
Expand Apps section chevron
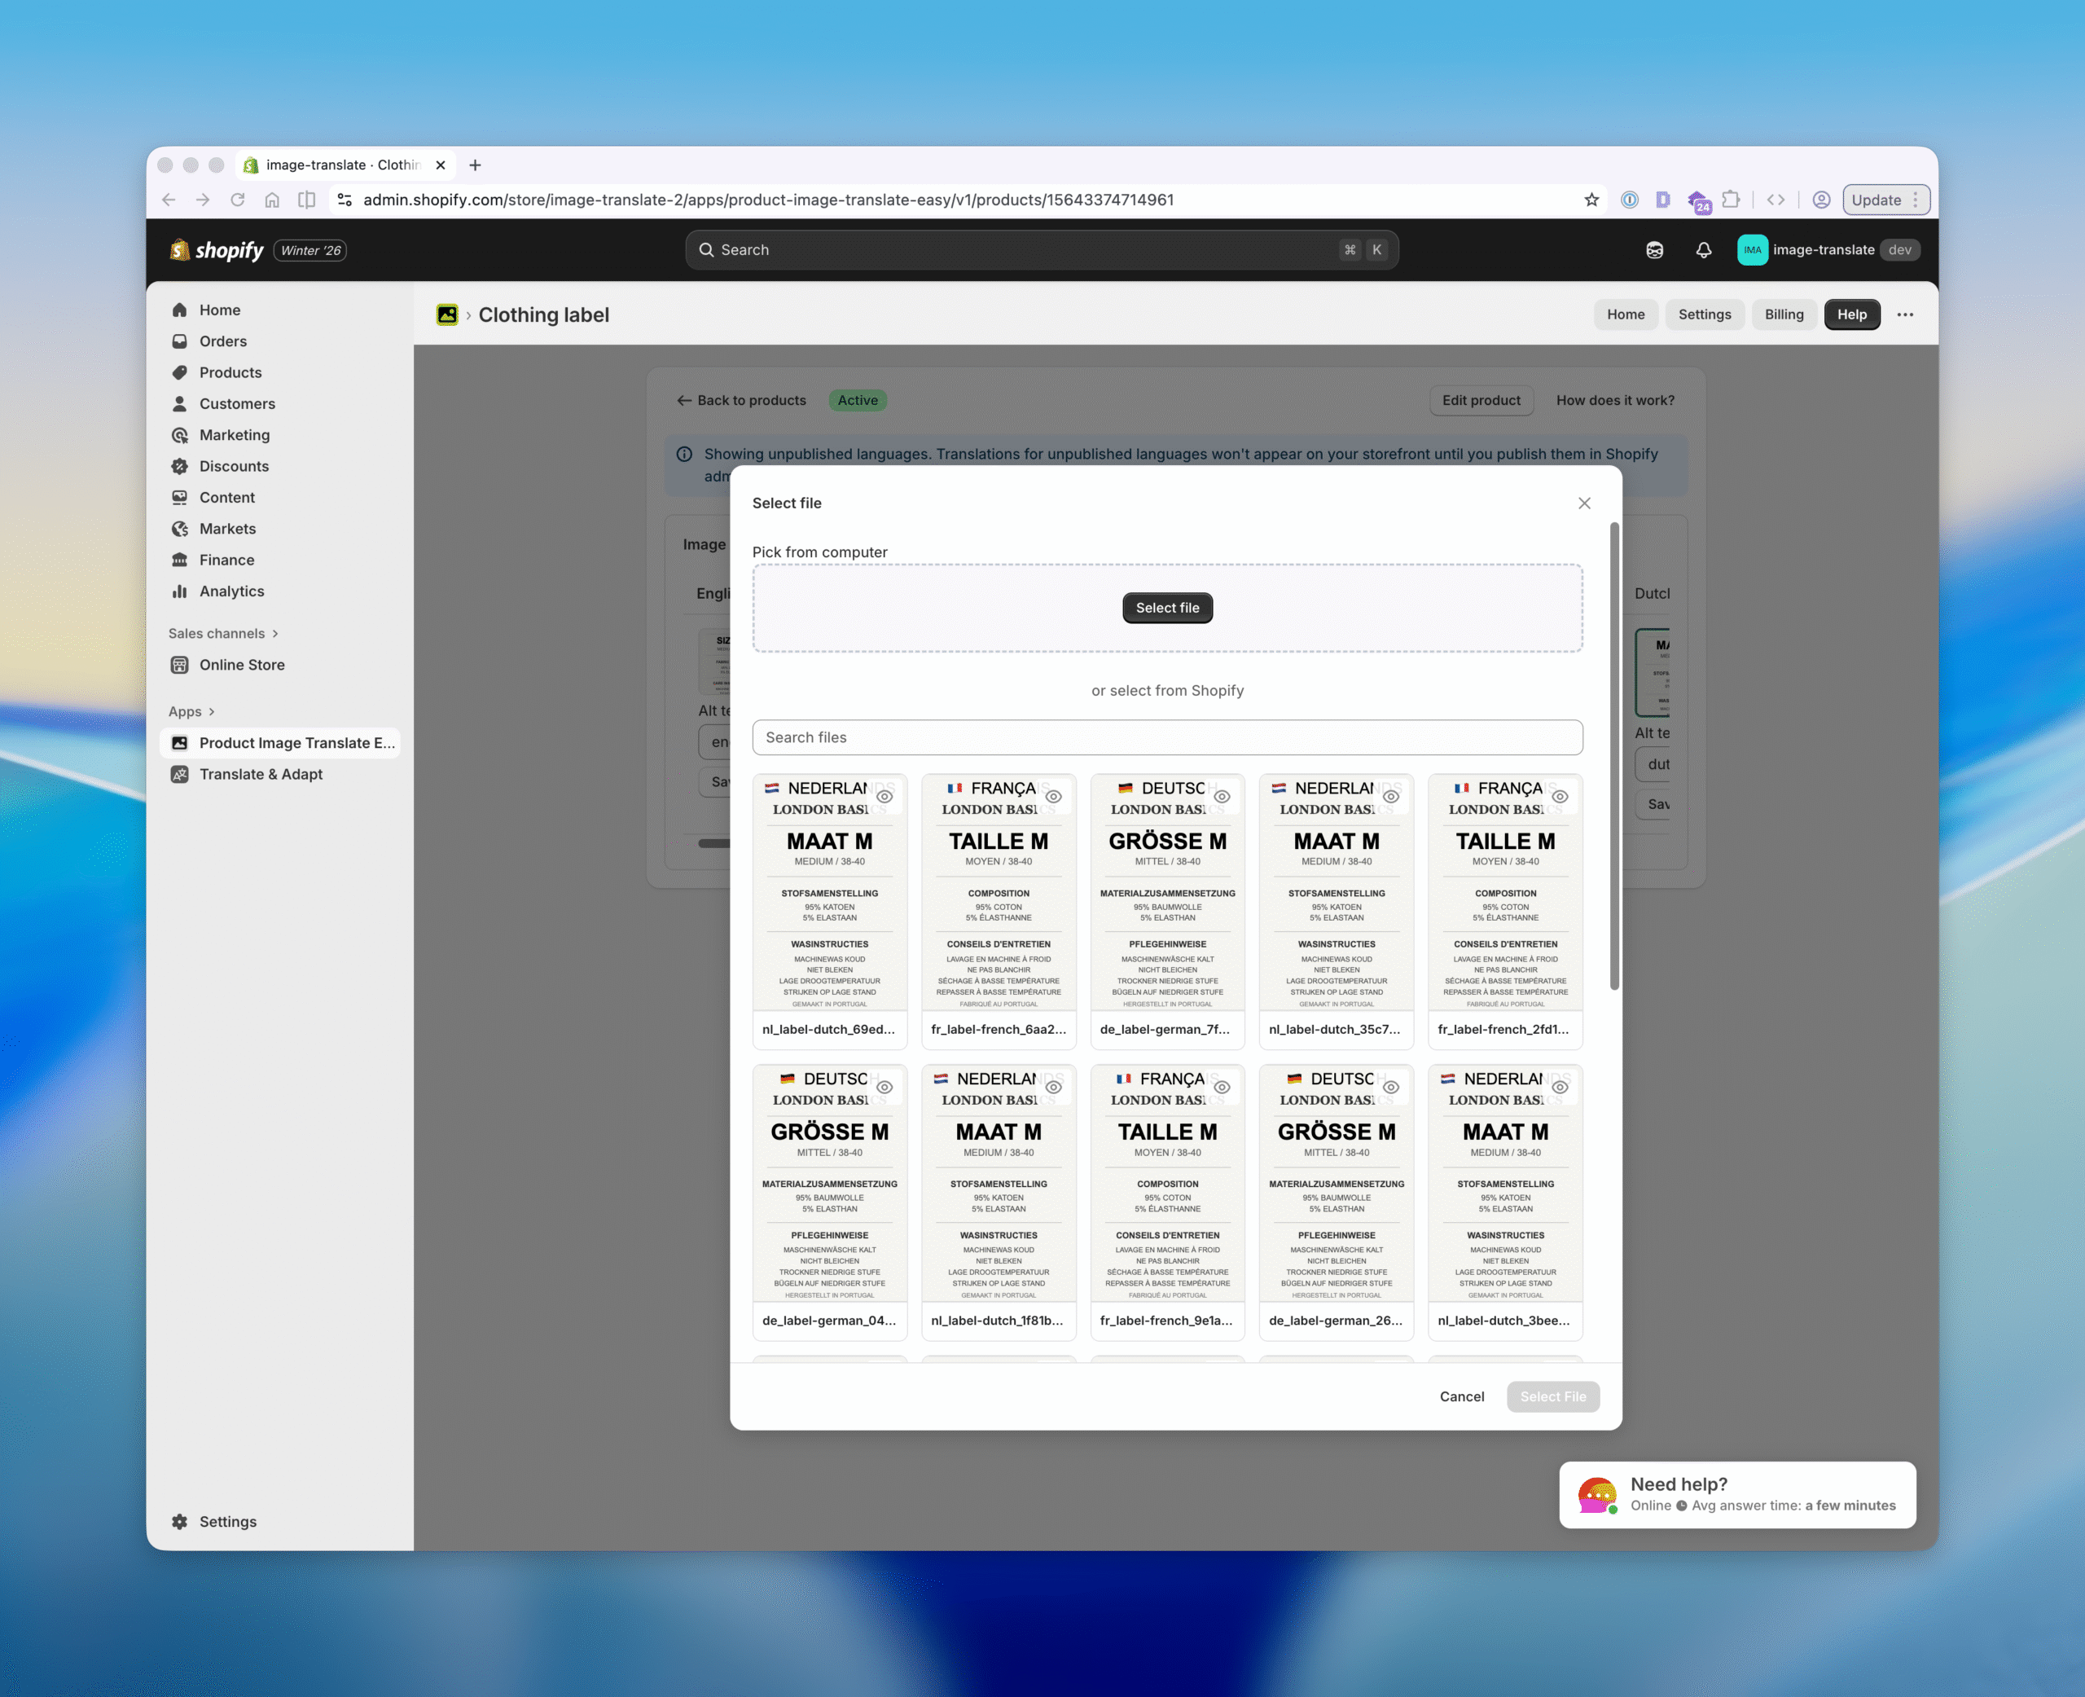point(211,712)
